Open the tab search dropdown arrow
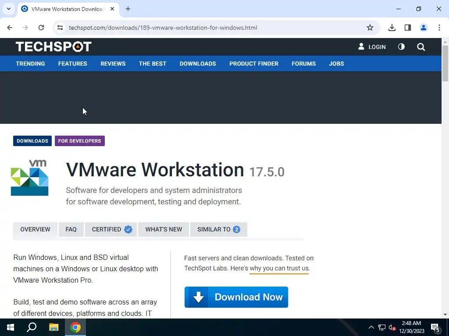The width and height of the screenshot is (449, 336). coord(9,9)
